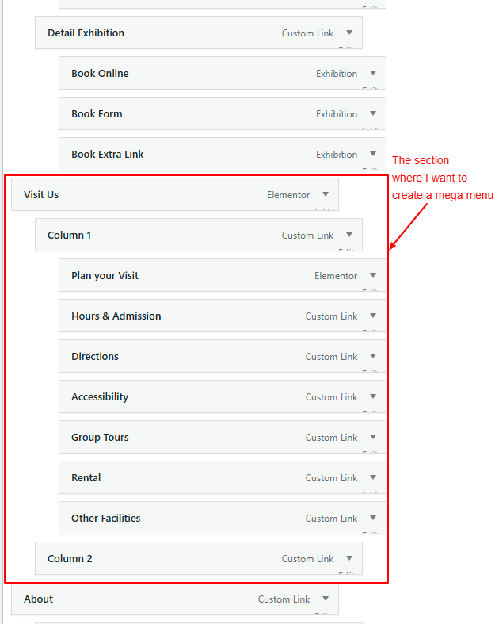The height and width of the screenshot is (624, 495).
Task: Expand the Column 1 item settings arrow
Action: (x=349, y=235)
